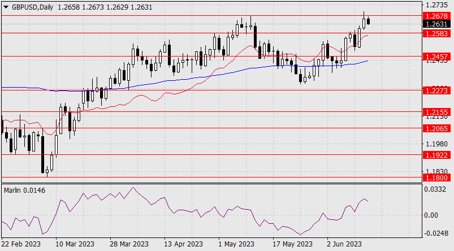This screenshot has height=251, width=454.
Task: Click the 1.2735 price scale value
Action: (436, 5)
